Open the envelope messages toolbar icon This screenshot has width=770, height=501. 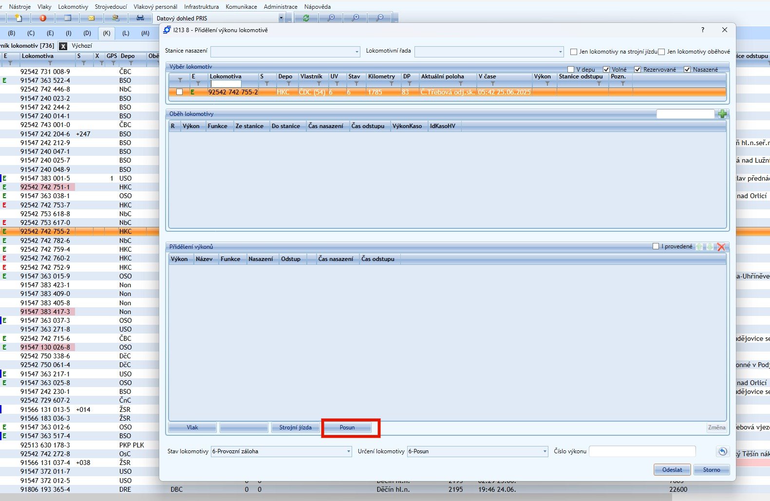(x=91, y=18)
